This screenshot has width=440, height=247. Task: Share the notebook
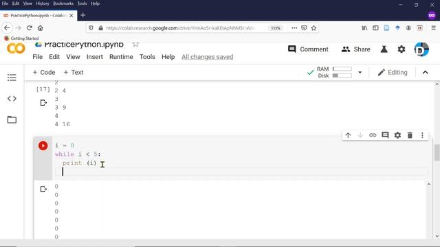[356, 49]
